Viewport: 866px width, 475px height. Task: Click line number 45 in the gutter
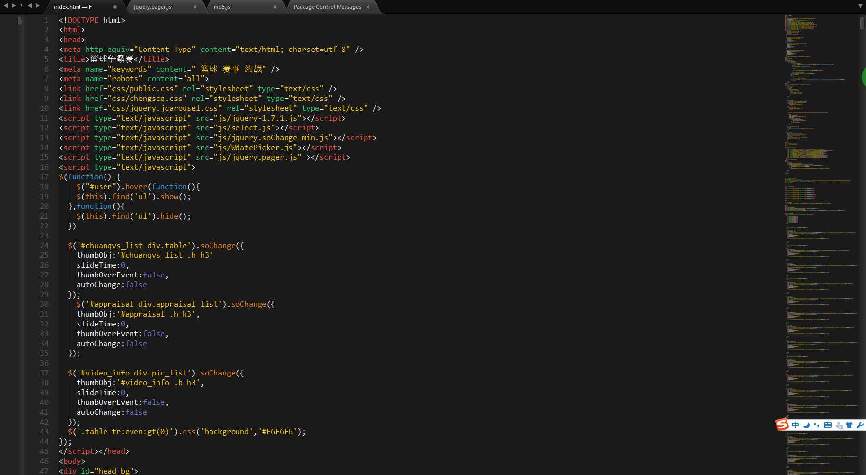pyautogui.click(x=44, y=451)
